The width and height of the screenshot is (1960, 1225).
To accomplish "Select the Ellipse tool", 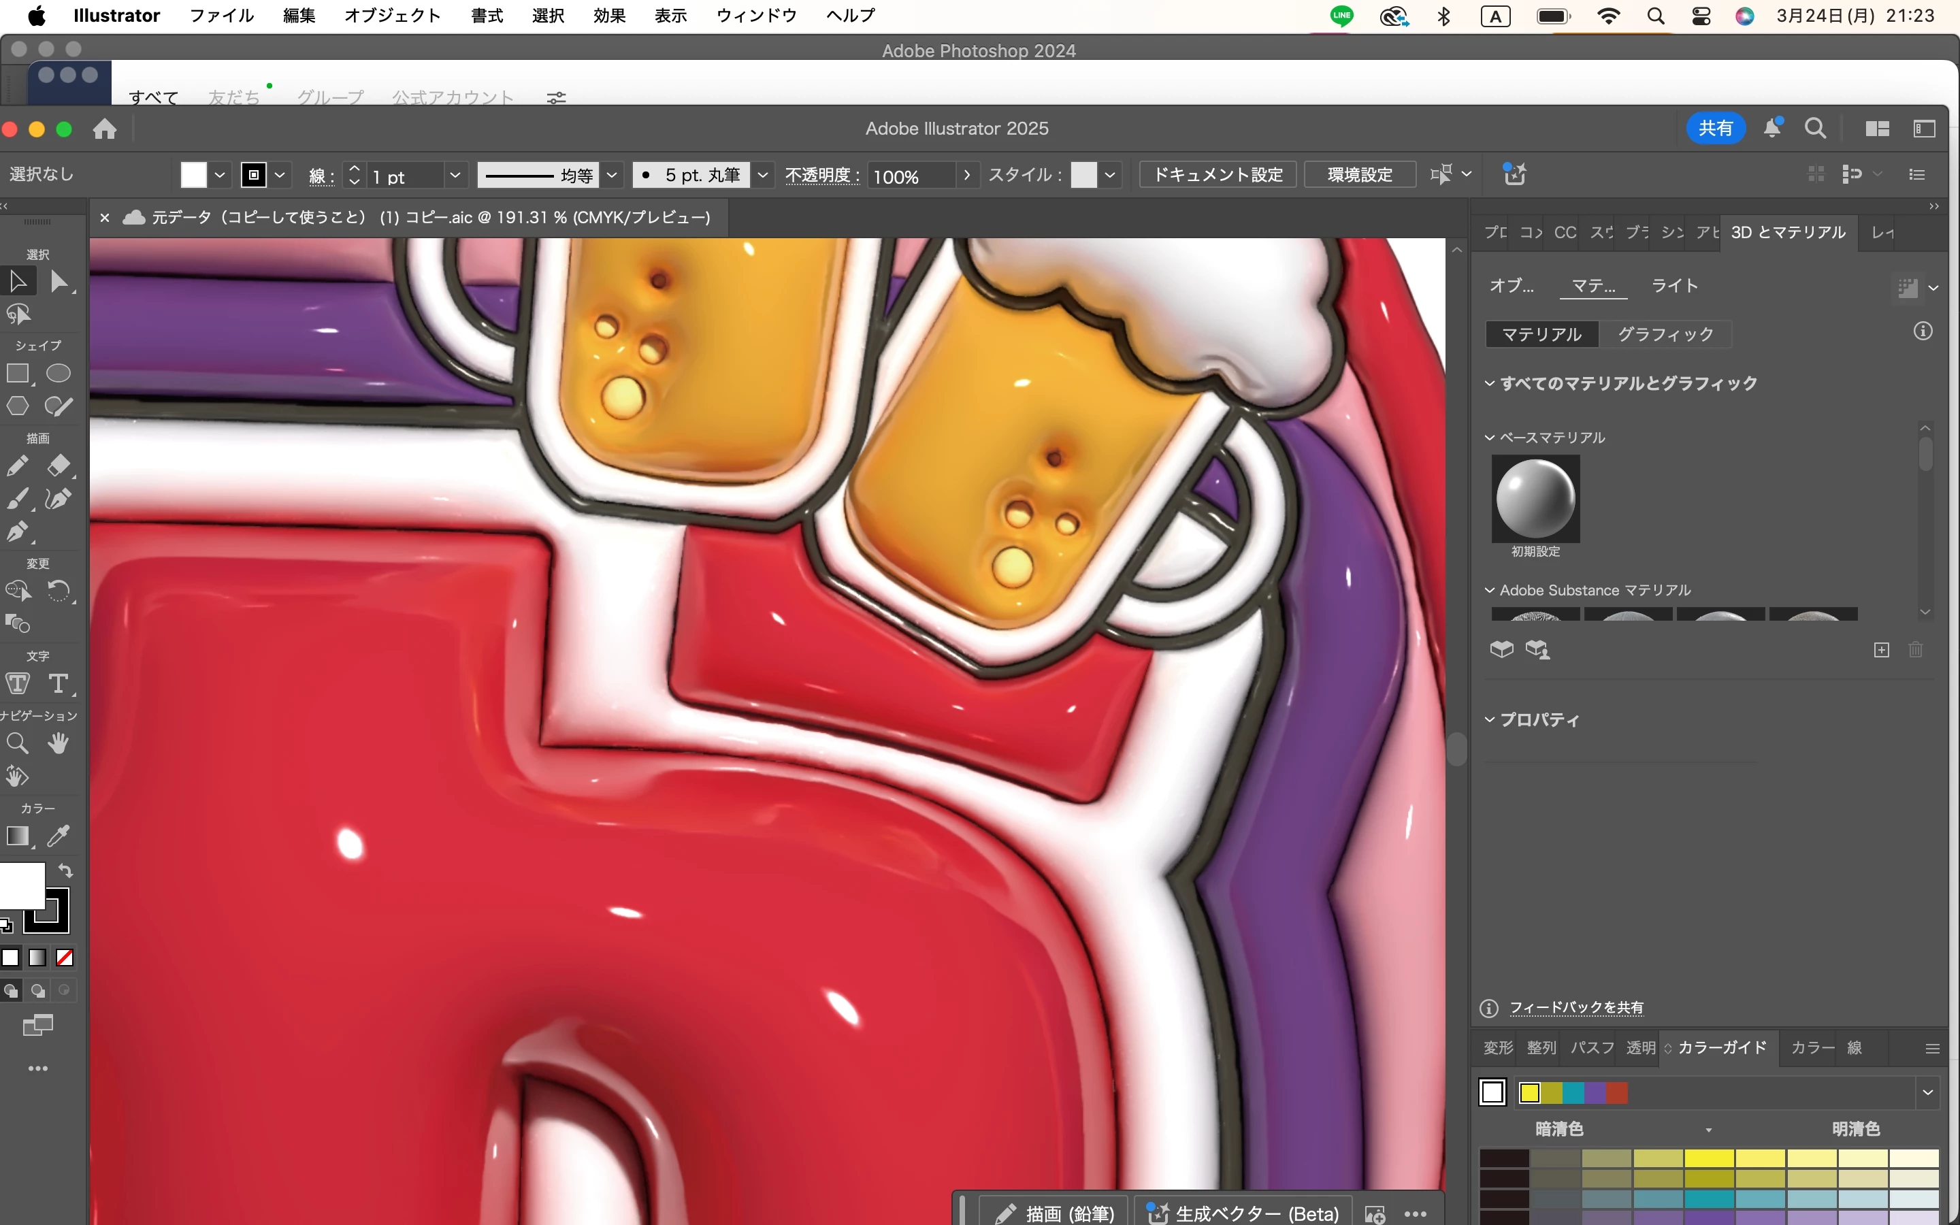I will pyautogui.click(x=59, y=374).
